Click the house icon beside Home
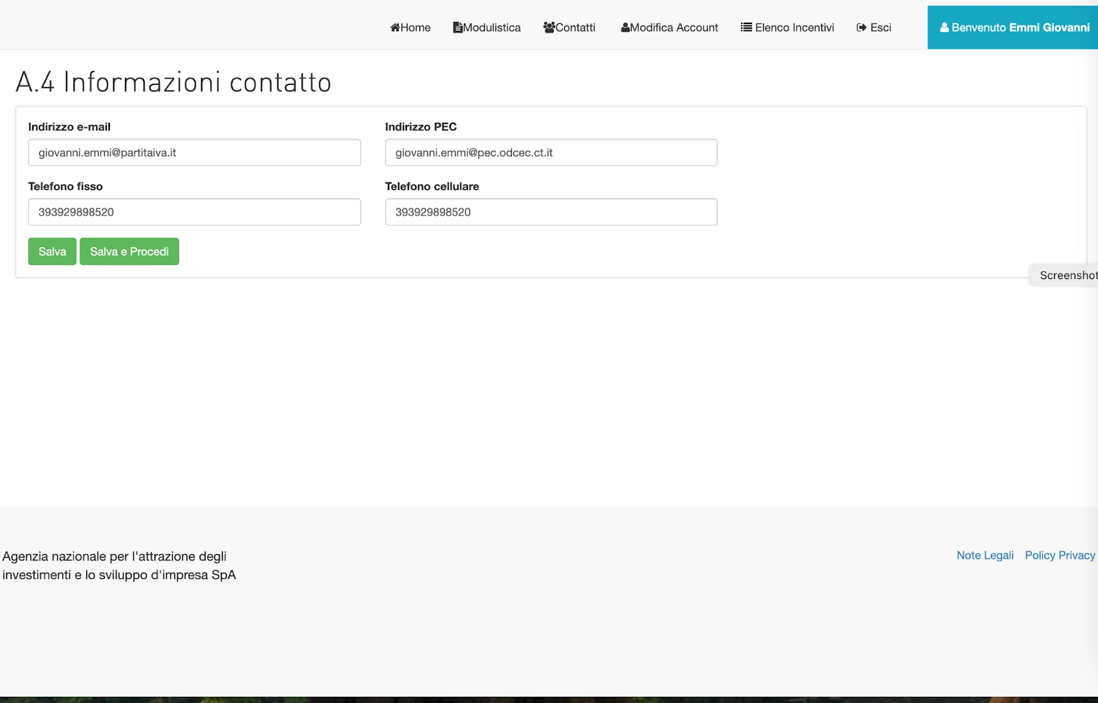The height and width of the screenshot is (703, 1098). [x=395, y=27]
